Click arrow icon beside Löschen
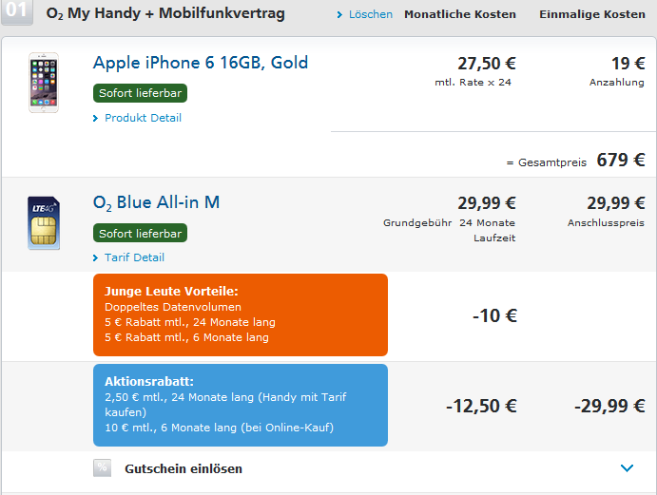Screen dimensions: 657x495 [x=339, y=14]
